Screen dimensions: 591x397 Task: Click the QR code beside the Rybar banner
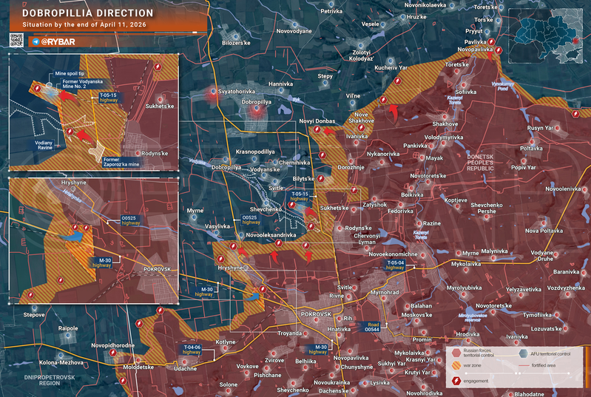(16, 41)
